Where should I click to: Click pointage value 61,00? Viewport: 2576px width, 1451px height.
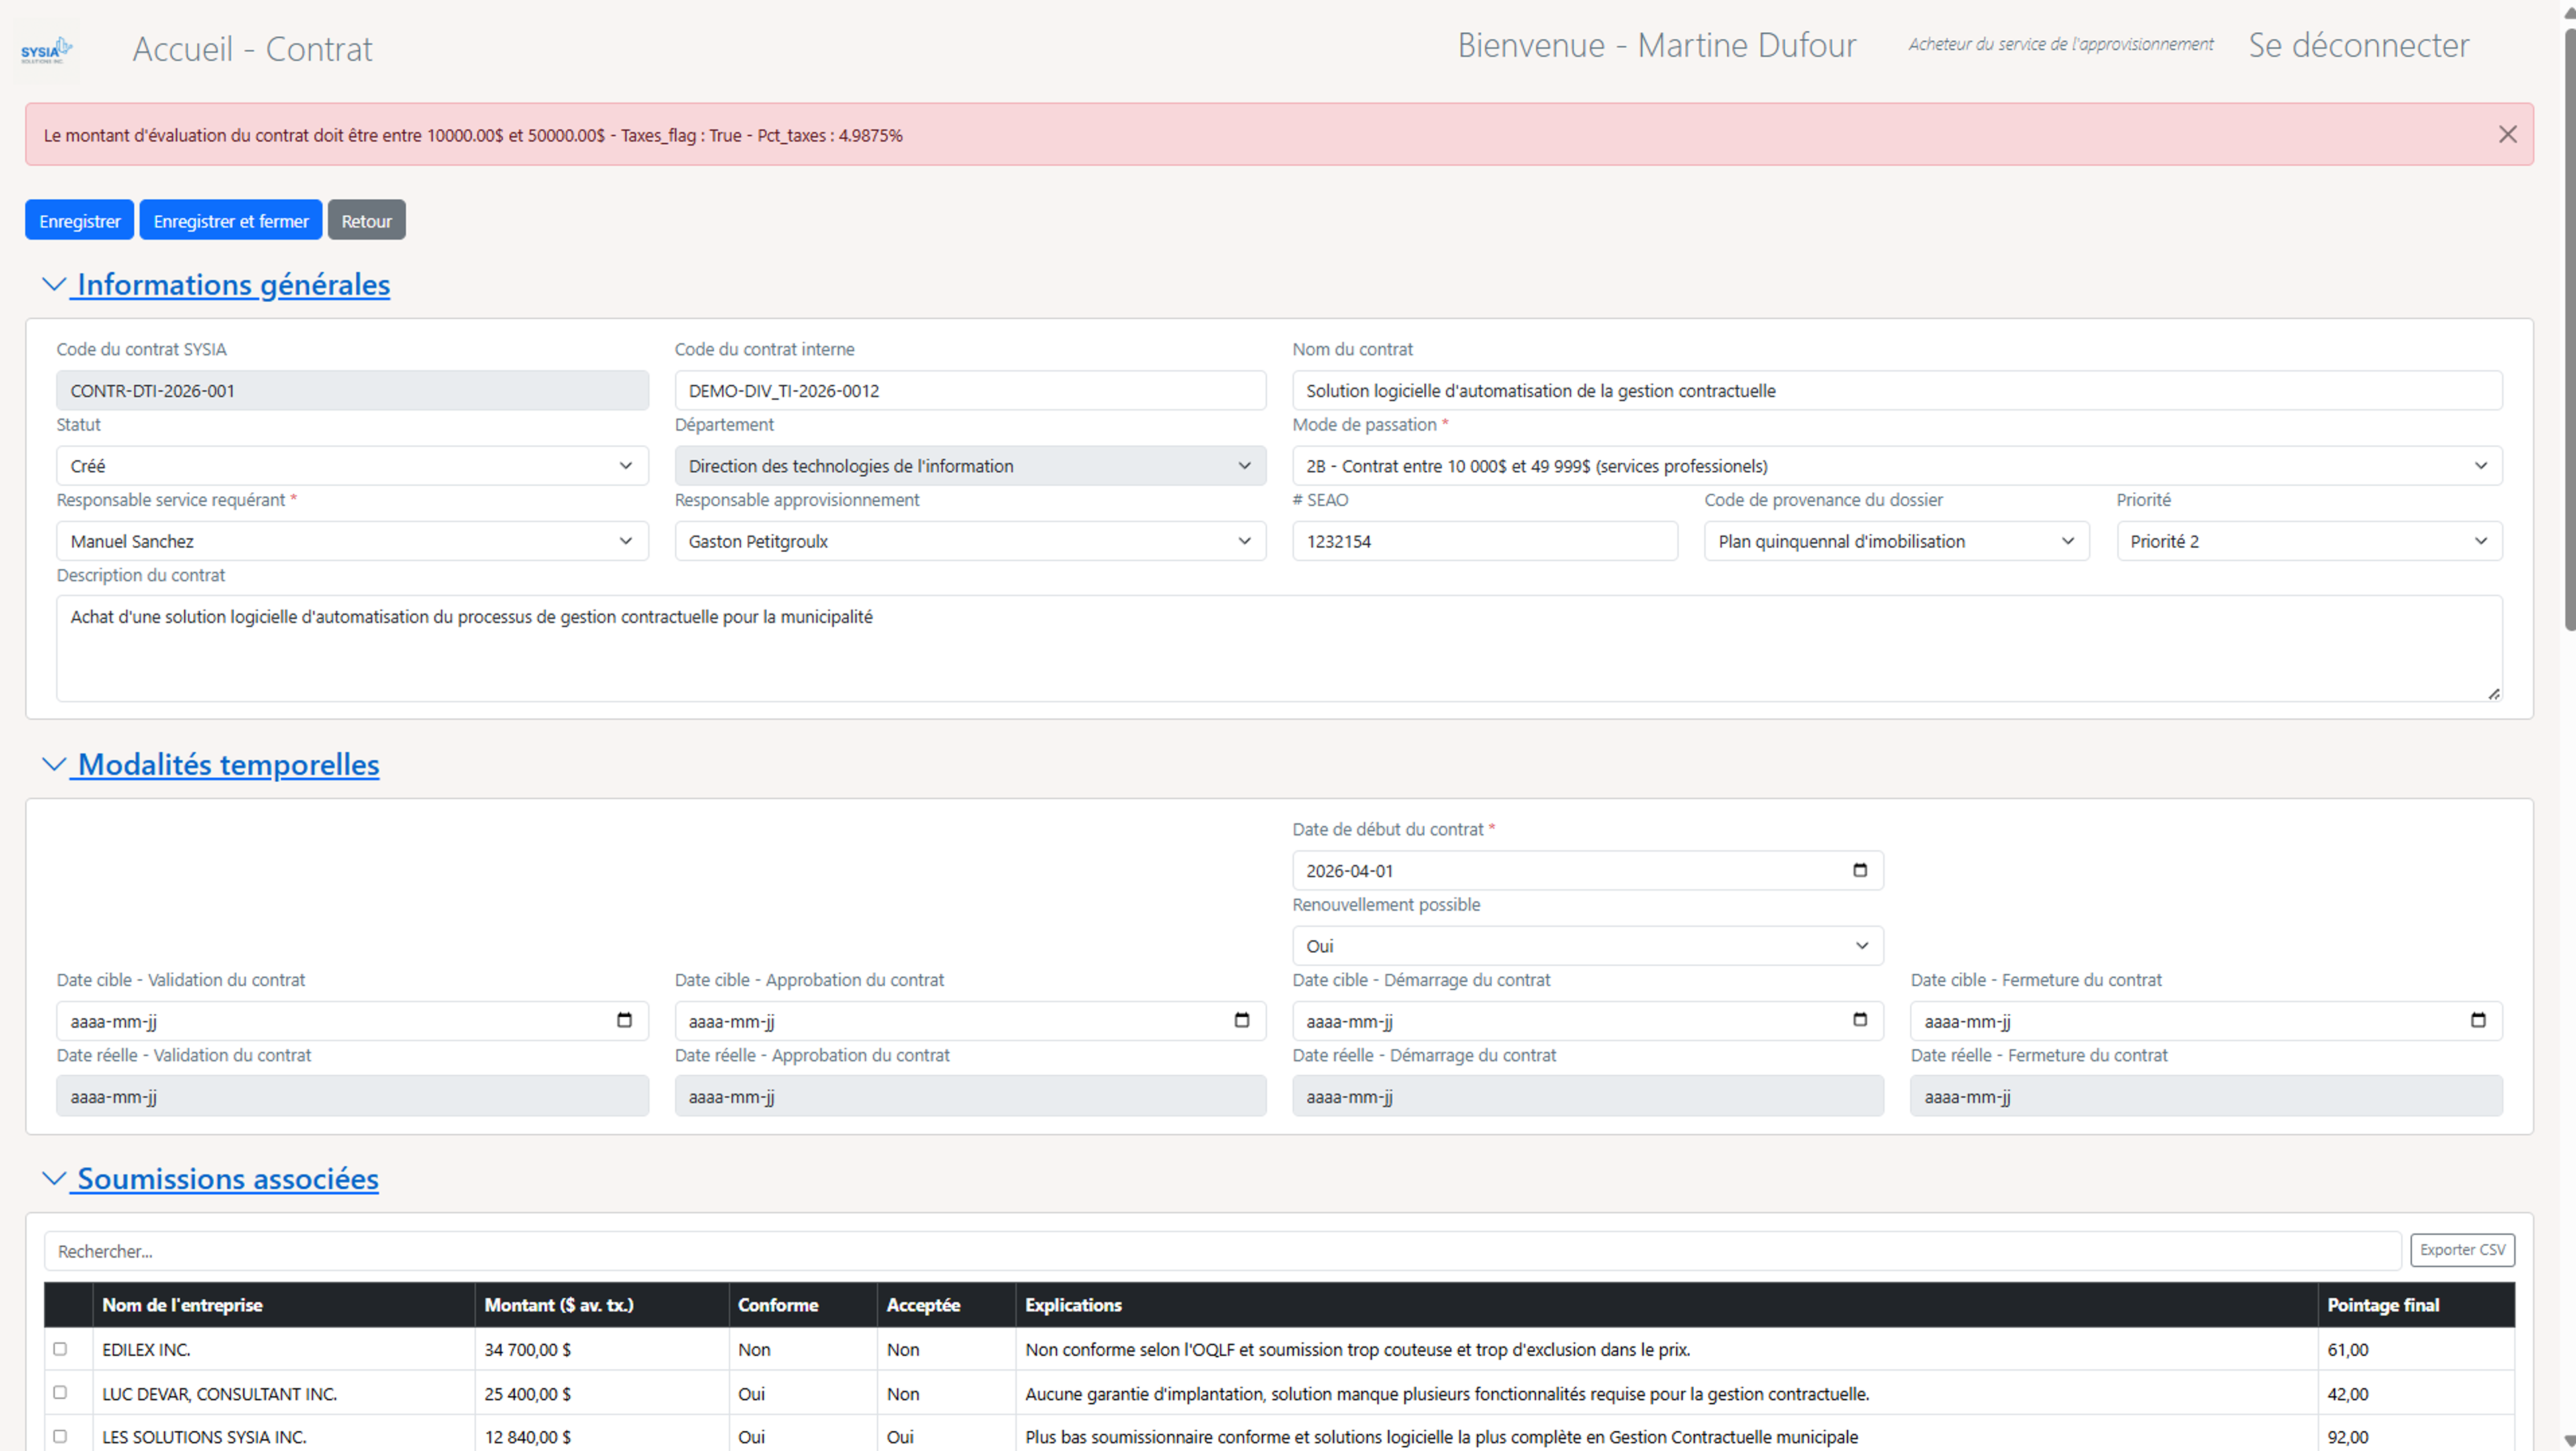pos(2347,1350)
